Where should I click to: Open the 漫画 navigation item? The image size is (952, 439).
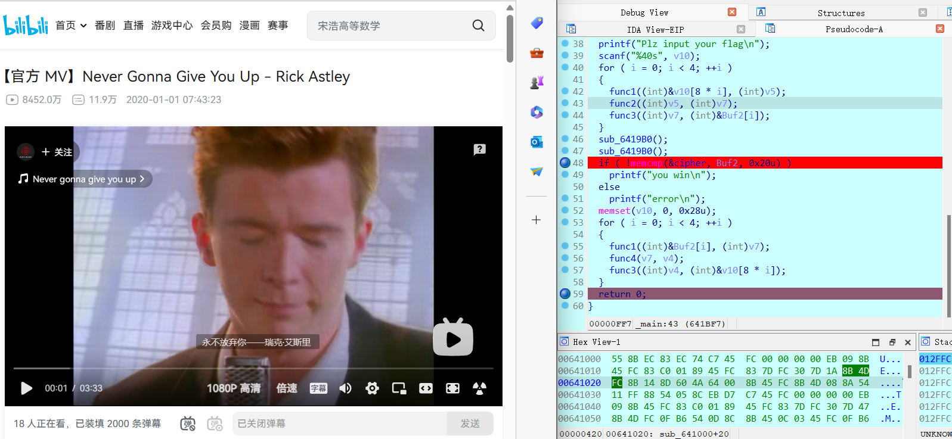(x=250, y=26)
